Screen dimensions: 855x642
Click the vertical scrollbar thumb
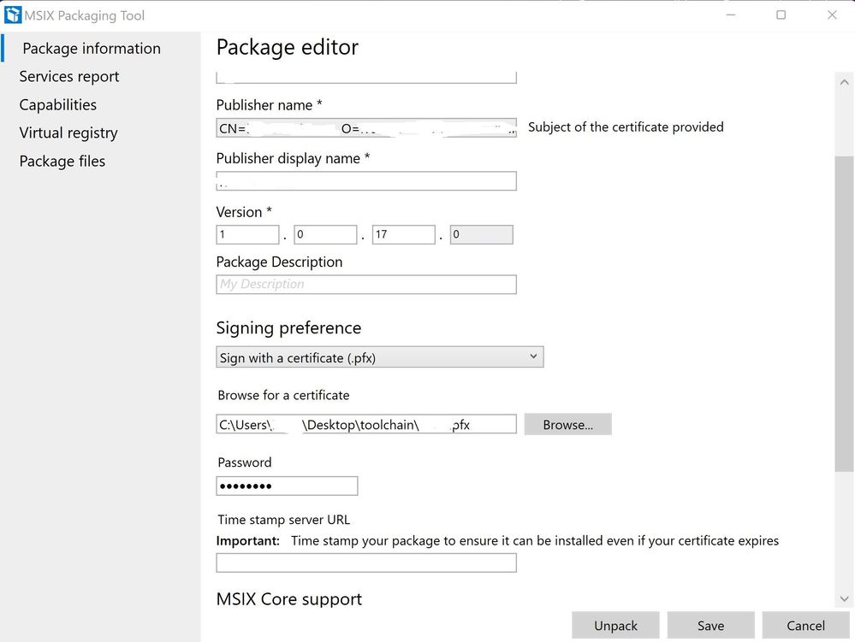point(844,315)
